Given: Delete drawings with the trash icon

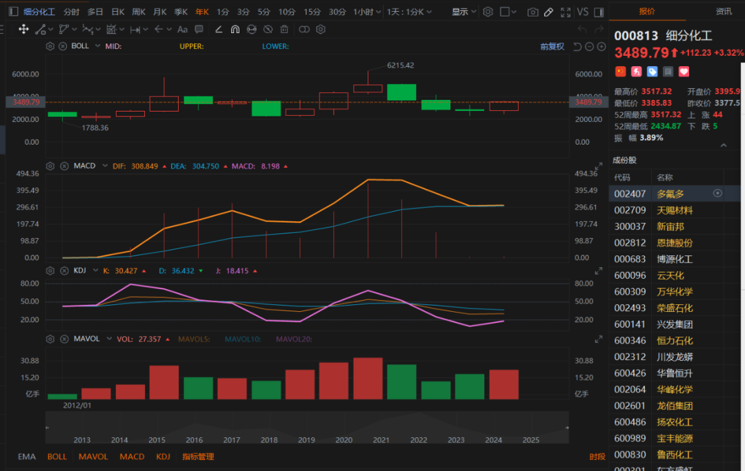Looking at the screenshot, I should (x=284, y=30).
